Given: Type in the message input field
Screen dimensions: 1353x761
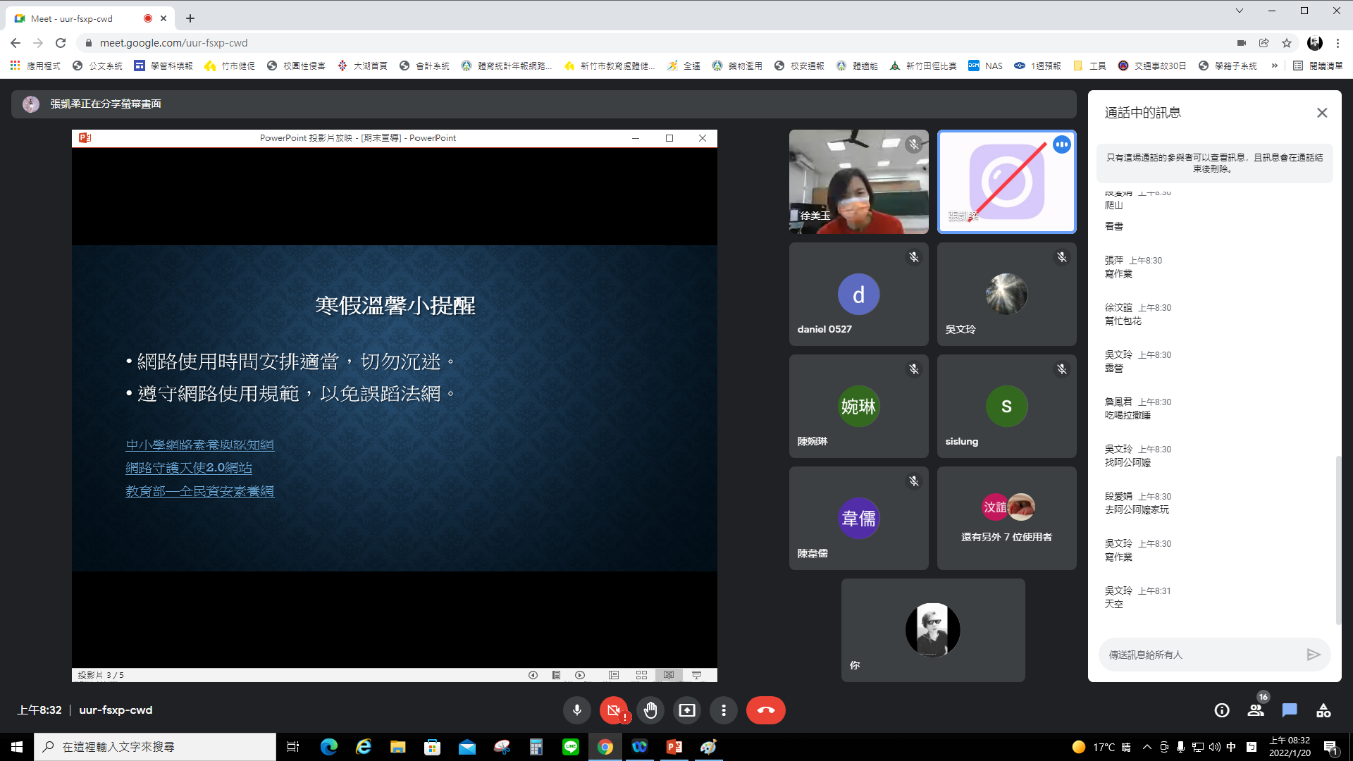Looking at the screenshot, I should point(1198,655).
